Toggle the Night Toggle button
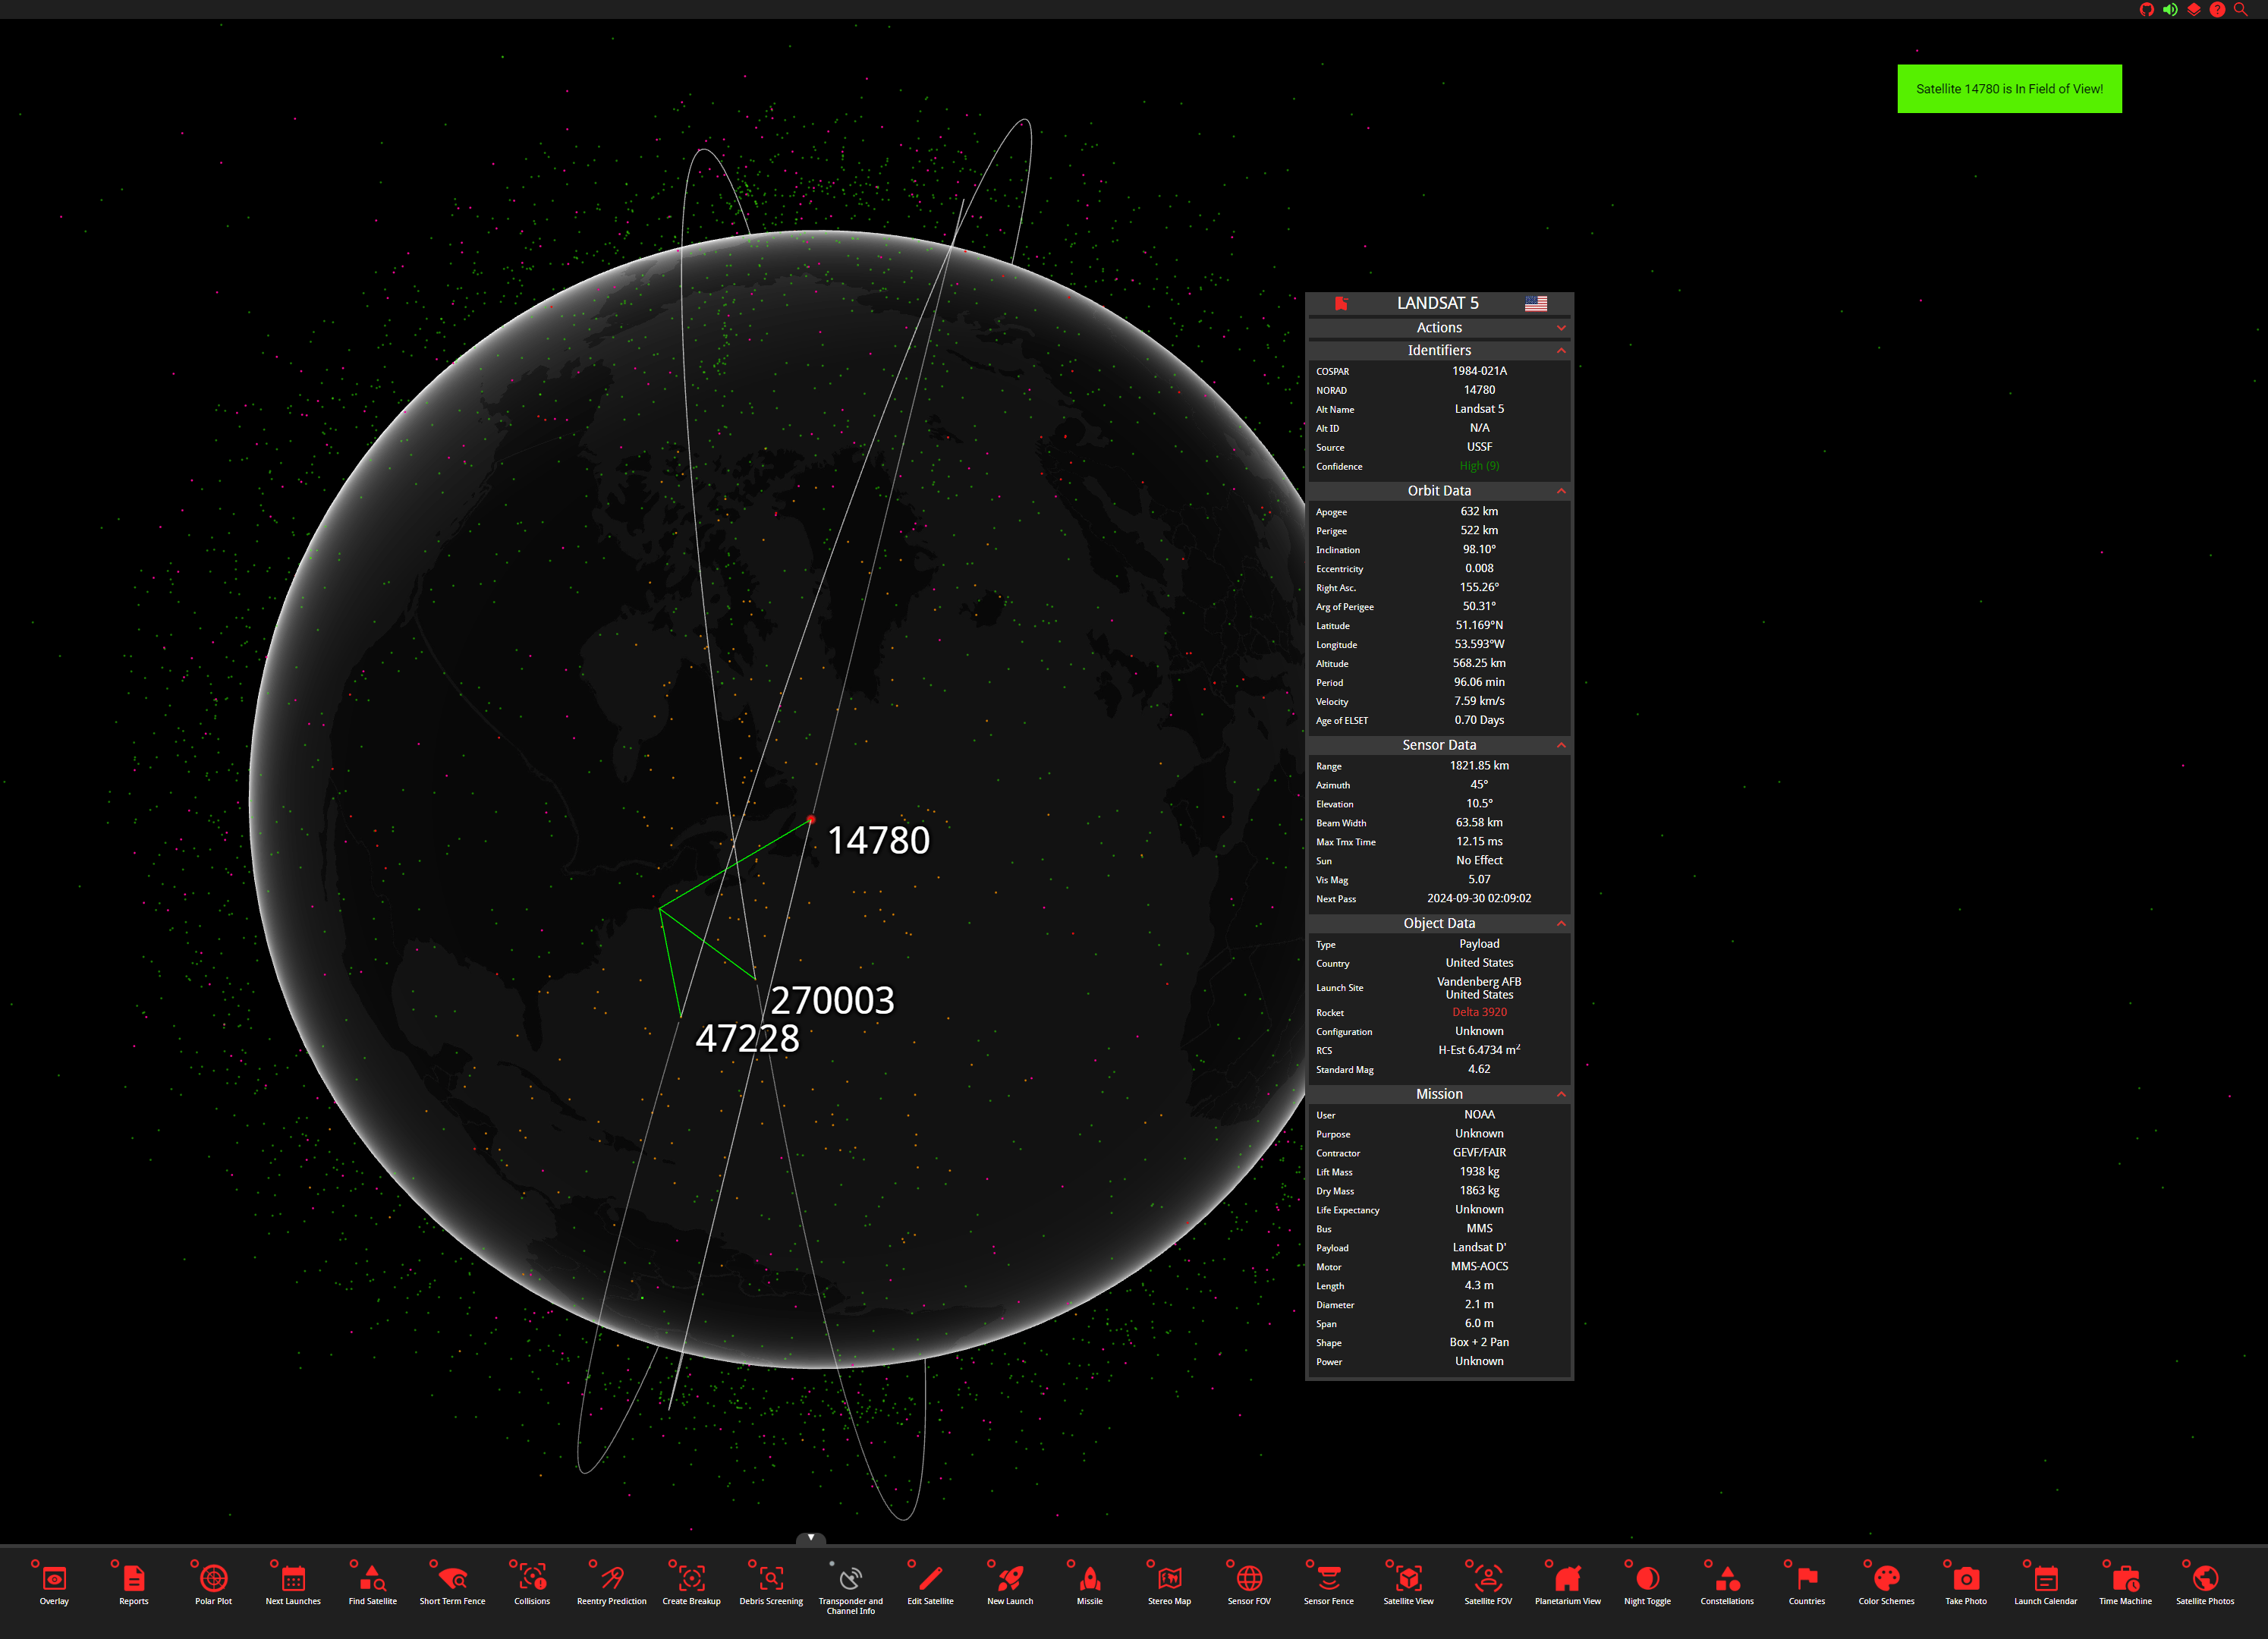 (1647, 1584)
